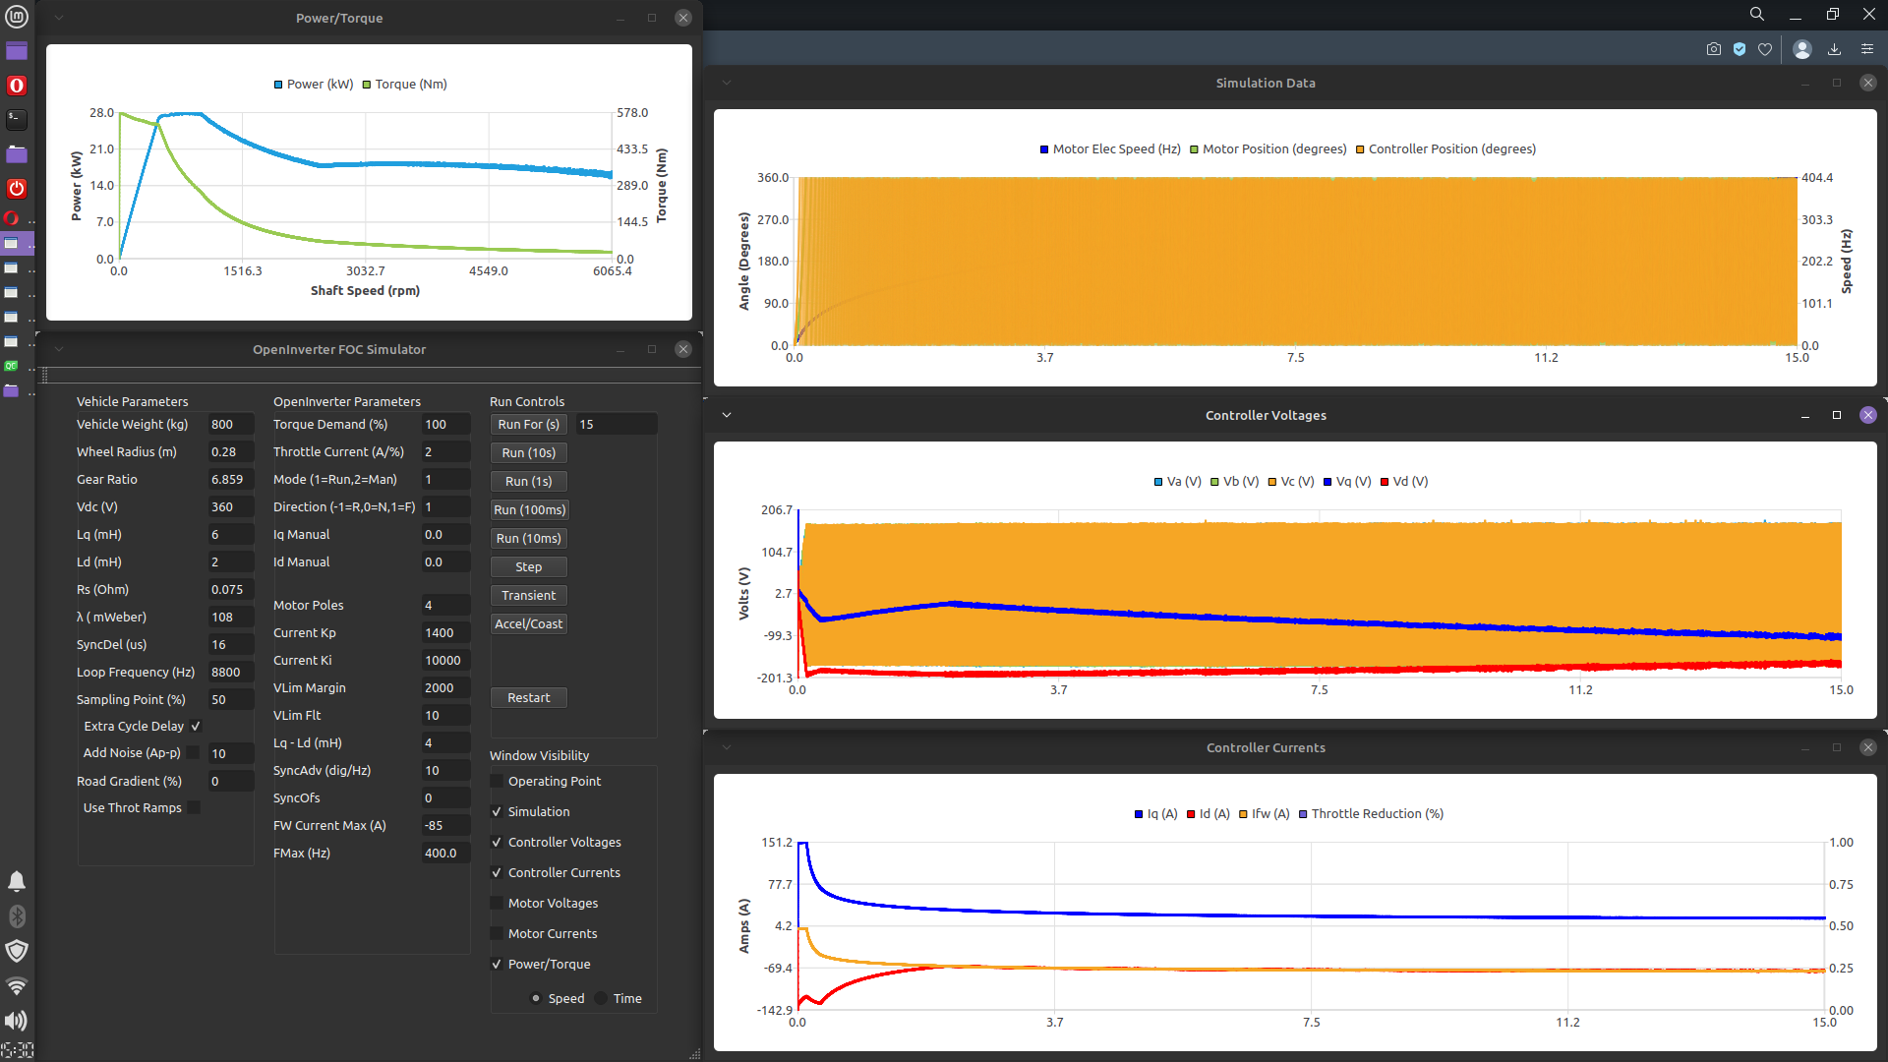The width and height of the screenshot is (1888, 1062).
Task: Select the Time radio button
Action: coord(601,998)
